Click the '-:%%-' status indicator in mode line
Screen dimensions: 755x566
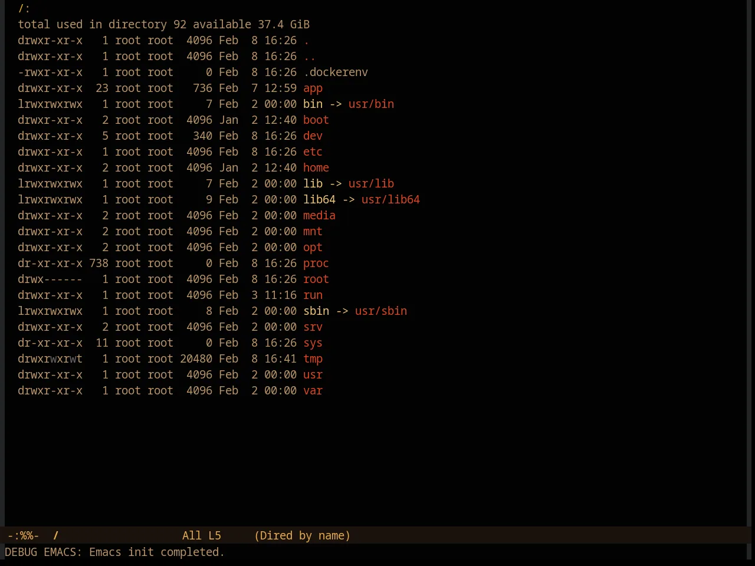[x=24, y=535]
